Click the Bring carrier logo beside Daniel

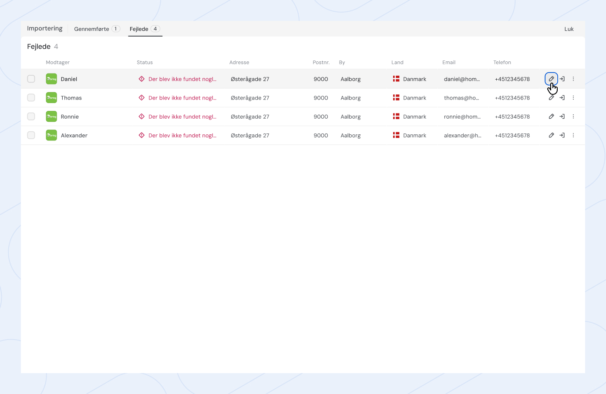click(x=51, y=79)
